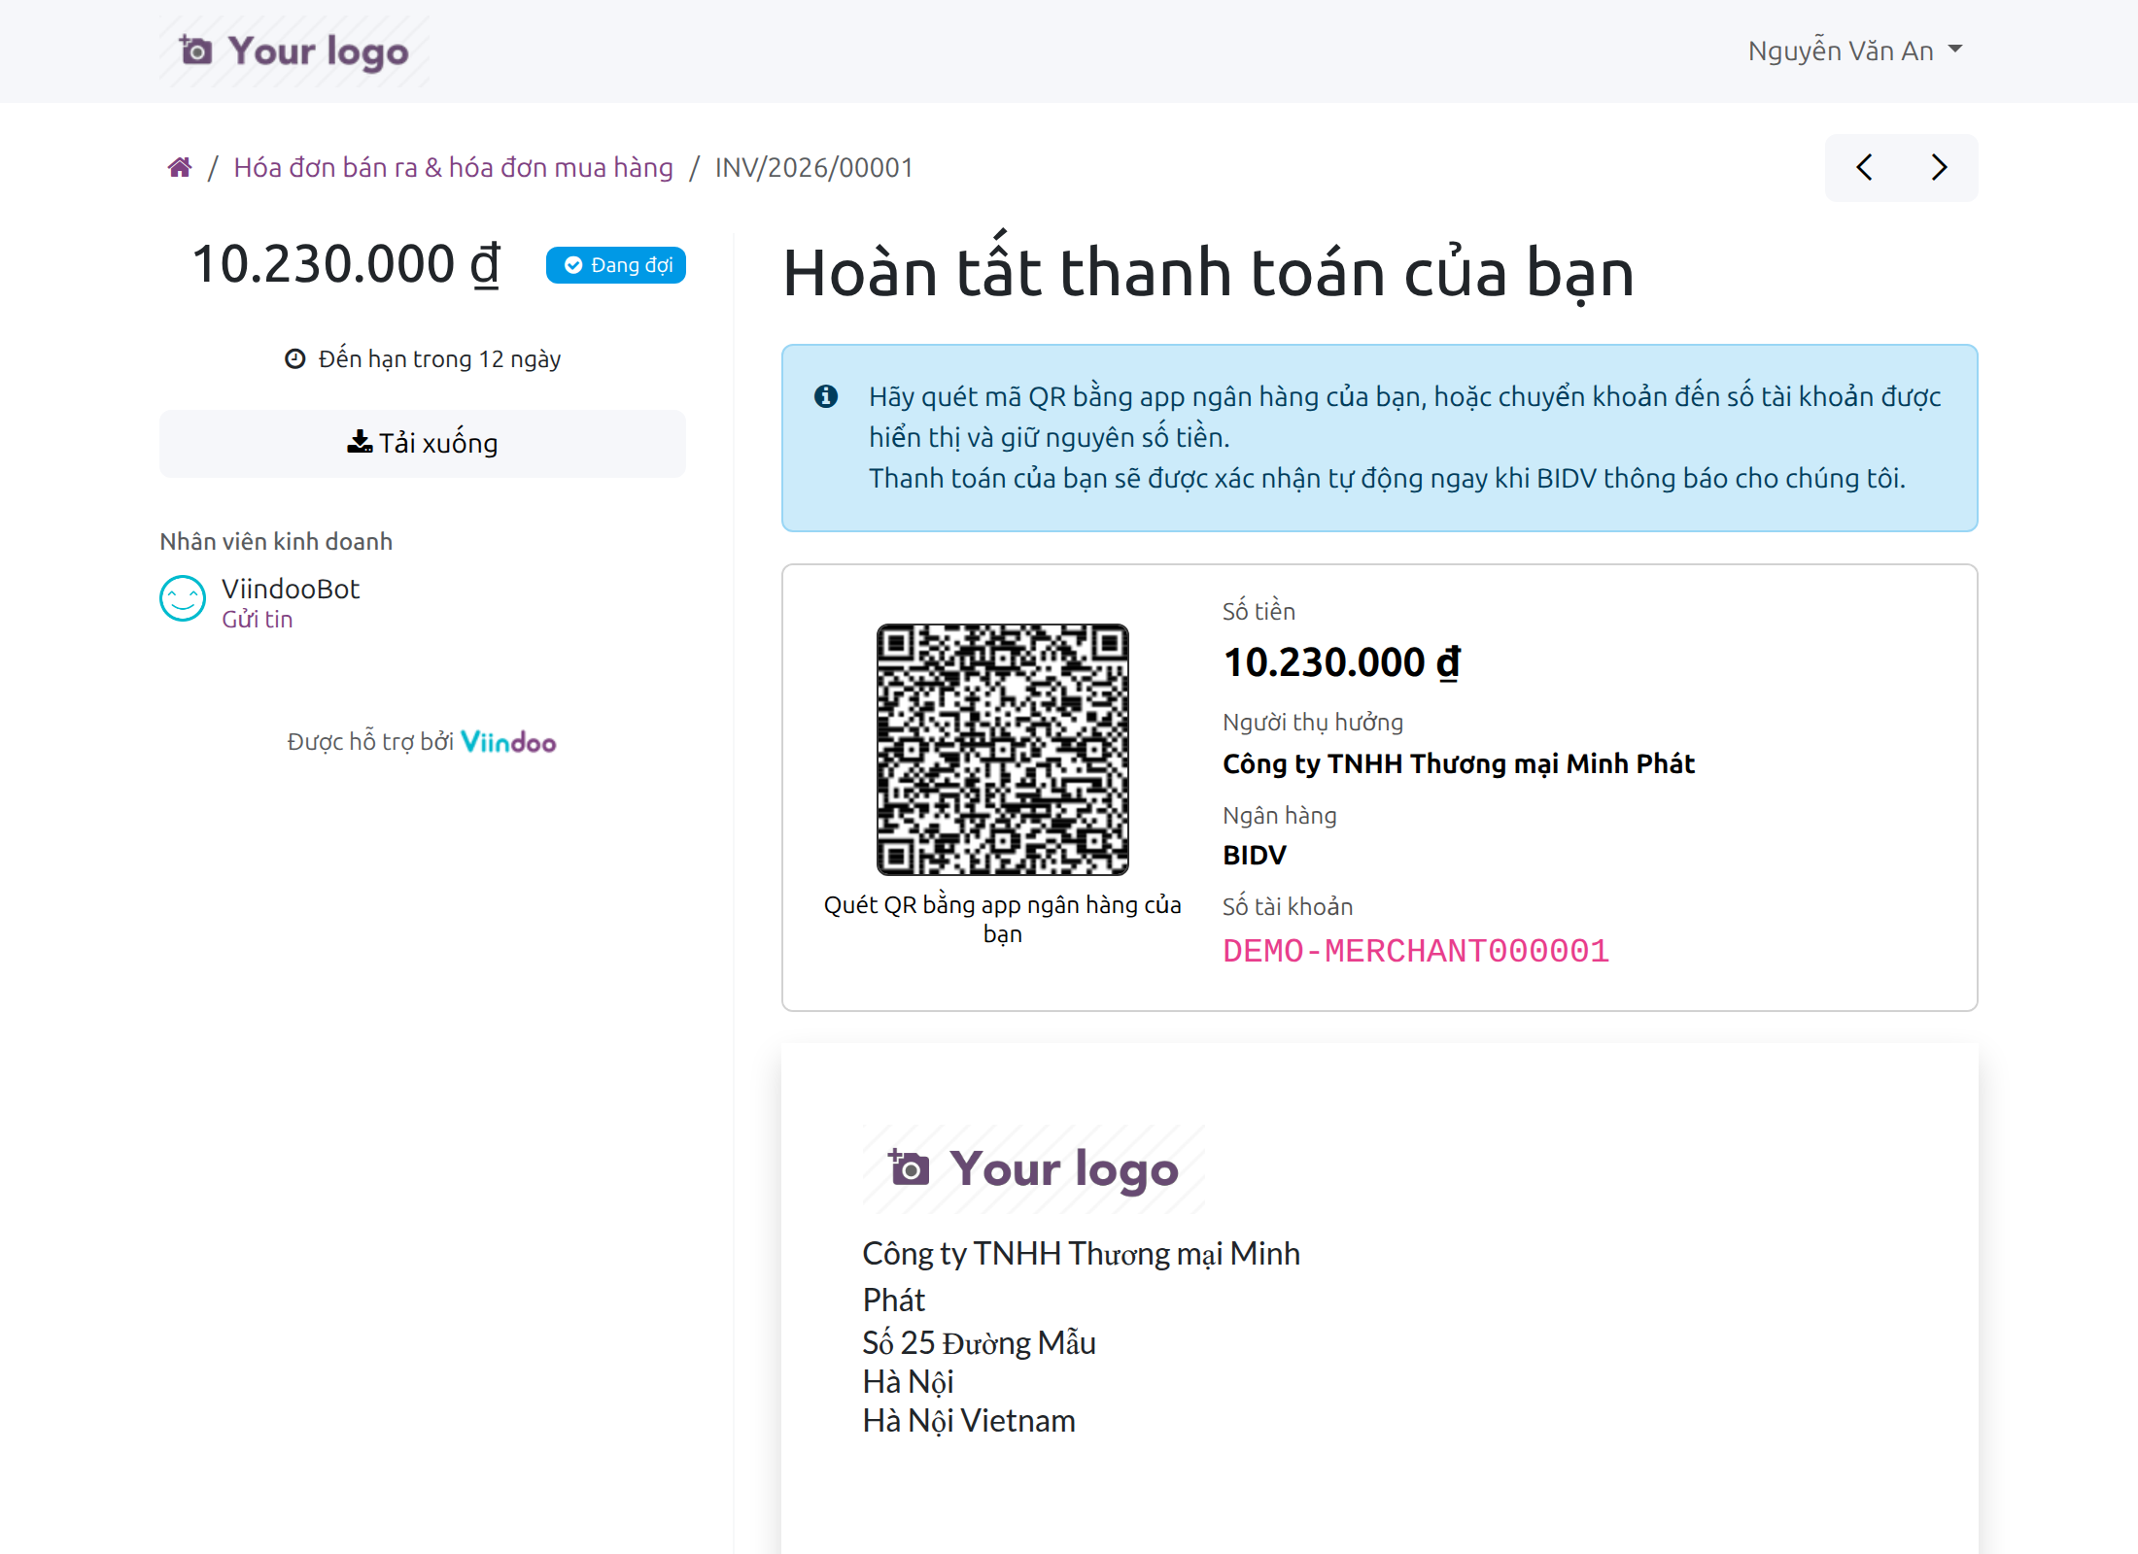Click Số tài khoản label

point(1288,906)
